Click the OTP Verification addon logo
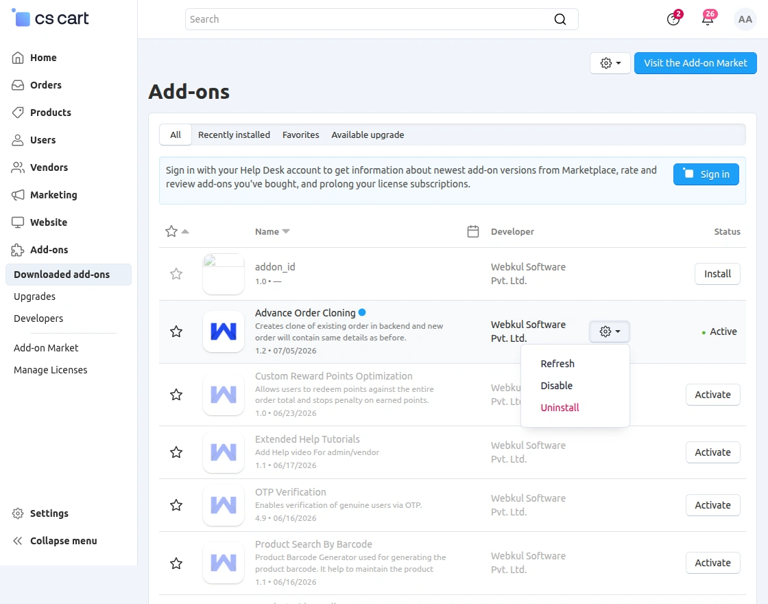The width and height of the screenshot is (768, 604). [224, 505]
